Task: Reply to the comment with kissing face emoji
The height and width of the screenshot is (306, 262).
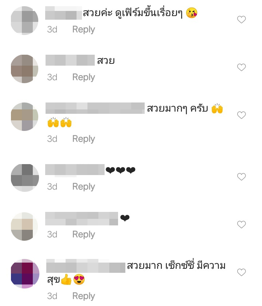Action: click(x=84, y=30)
